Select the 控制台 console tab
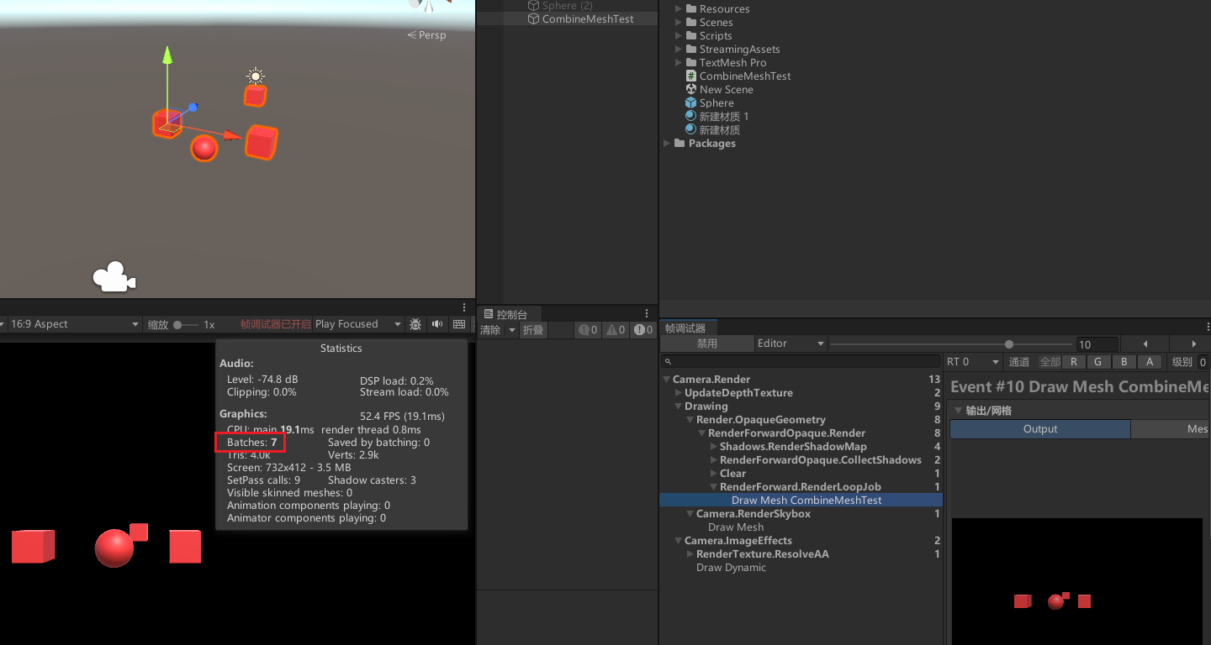This screenshot has width=1211, height=645. [505, 314]
